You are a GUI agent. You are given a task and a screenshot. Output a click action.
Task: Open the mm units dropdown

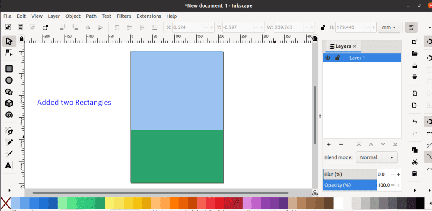389,27
